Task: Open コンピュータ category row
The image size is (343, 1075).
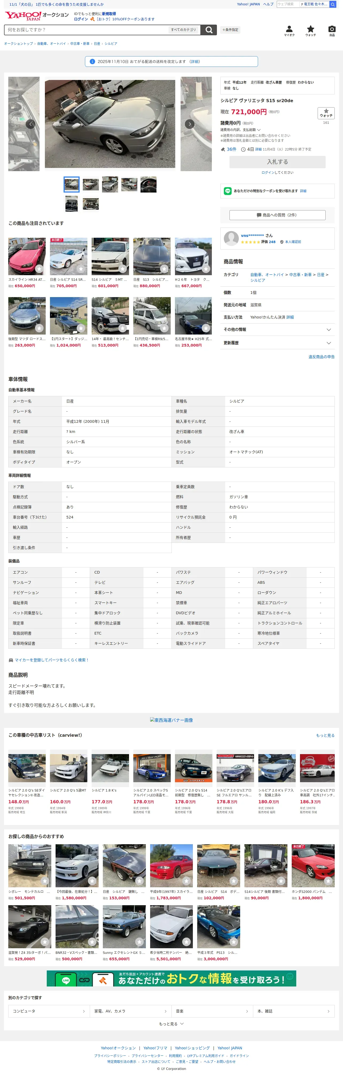Action: coord(49,1011)
